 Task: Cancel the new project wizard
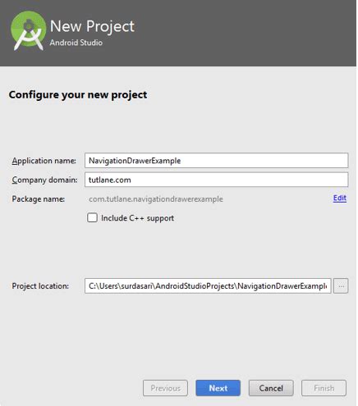271,388
